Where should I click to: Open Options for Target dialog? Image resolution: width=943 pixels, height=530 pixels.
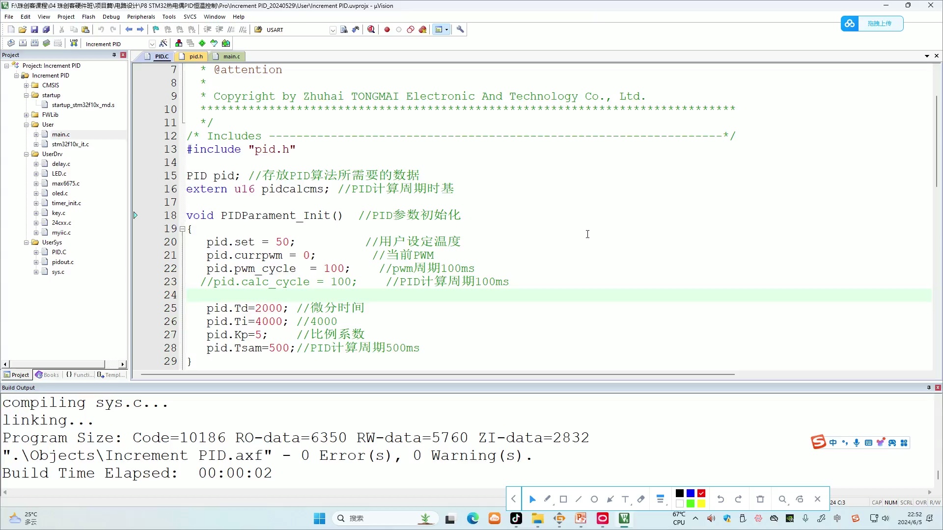pos(164,43)
